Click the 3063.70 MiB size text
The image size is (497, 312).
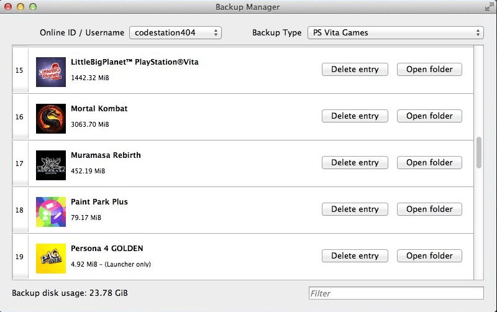pos(90,124)
